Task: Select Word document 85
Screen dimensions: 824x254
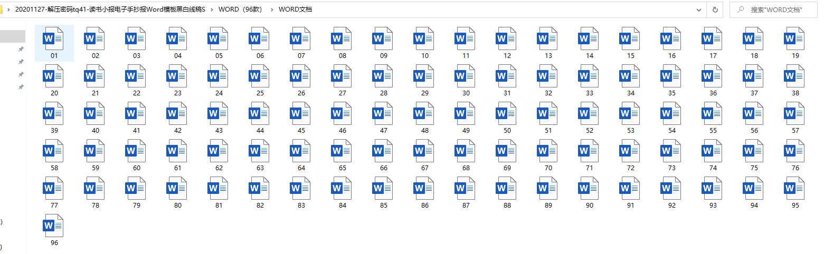Action: coord(383,188)
